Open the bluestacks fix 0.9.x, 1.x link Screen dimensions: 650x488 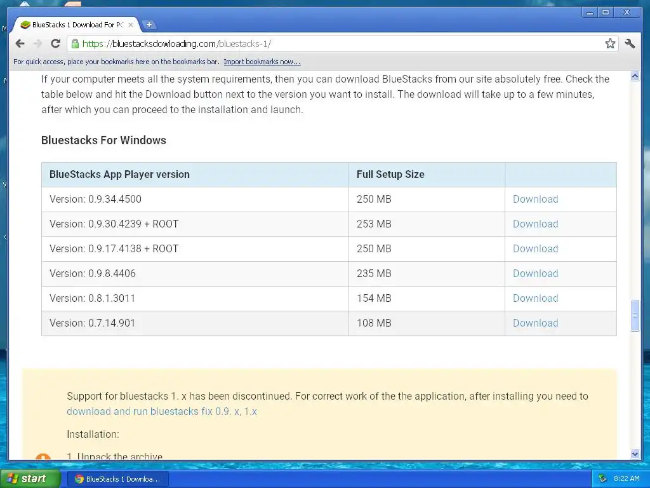pos(162,412)
